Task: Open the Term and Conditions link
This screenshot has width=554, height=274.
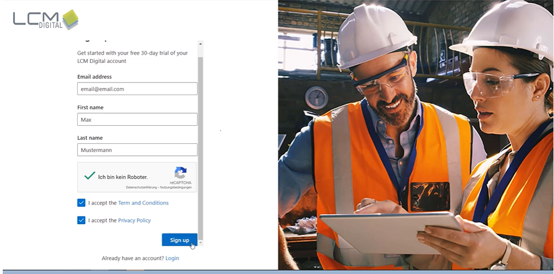Action: pyautogui.click(x=143, y=203)
